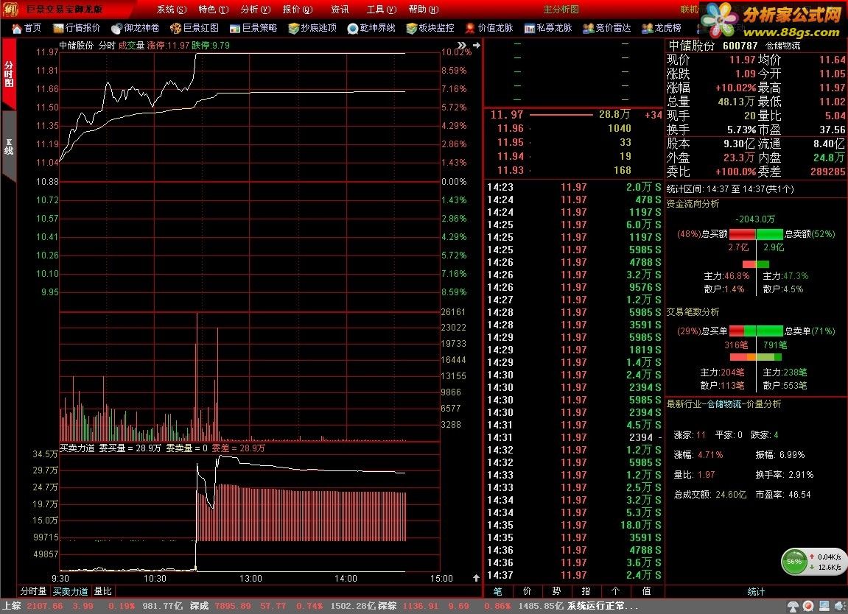Click the double chevron above the chart
The width and height of the screenshot is (848, 614).
pos(461,46)
